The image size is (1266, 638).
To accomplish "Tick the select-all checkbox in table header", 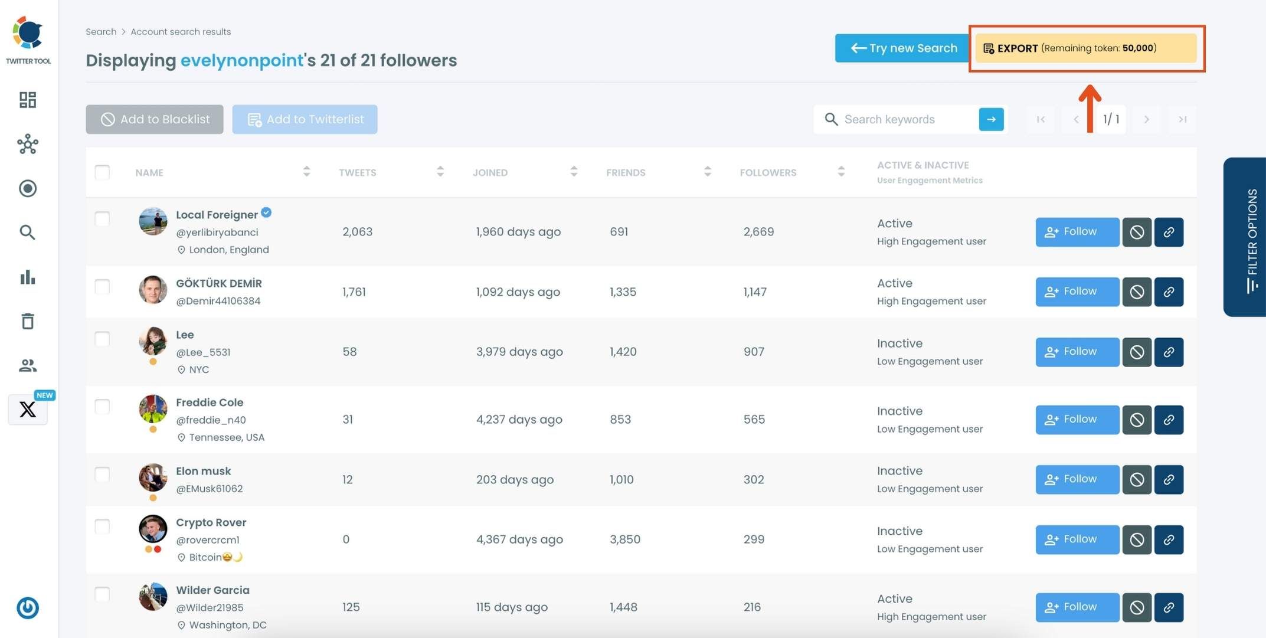I will (x=103, y=172).
